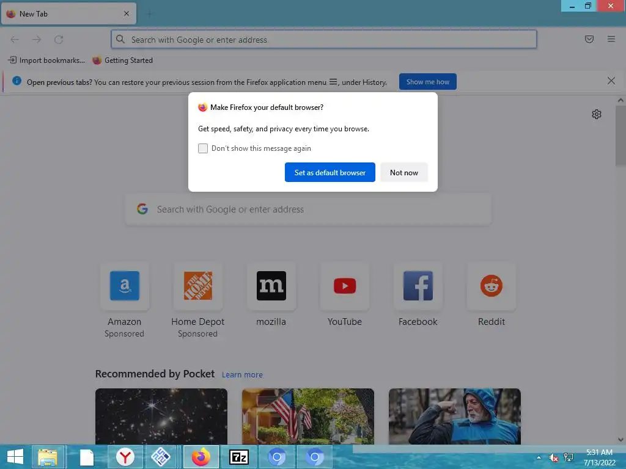Click the network tray icon
The height and width of the screenshot is (469, 626).
(568, 457)
